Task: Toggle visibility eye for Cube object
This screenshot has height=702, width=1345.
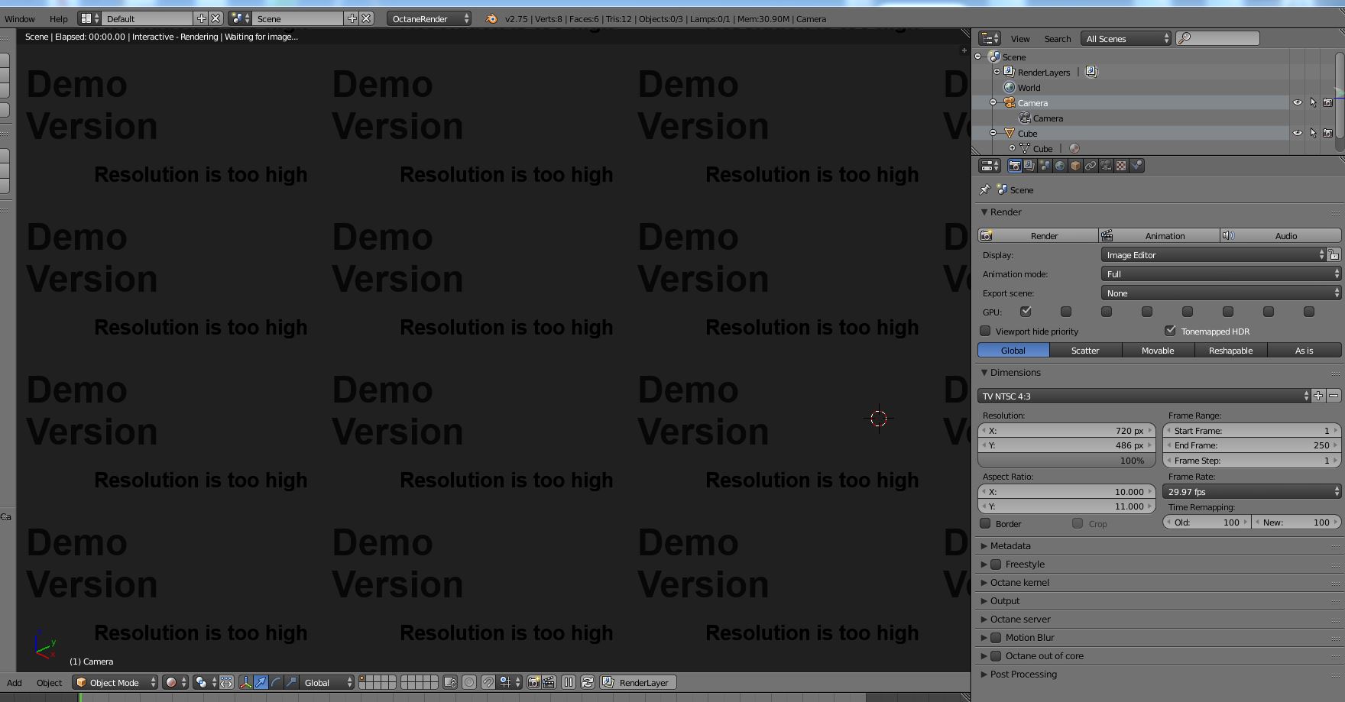Action: click(x=1298, y=133)
